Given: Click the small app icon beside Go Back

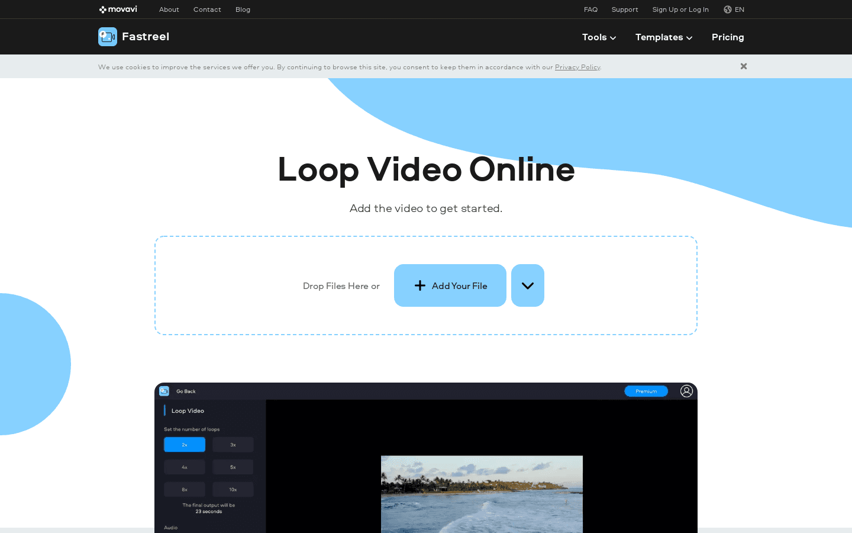Looking at the screenshot, I should tap(164, 391).
